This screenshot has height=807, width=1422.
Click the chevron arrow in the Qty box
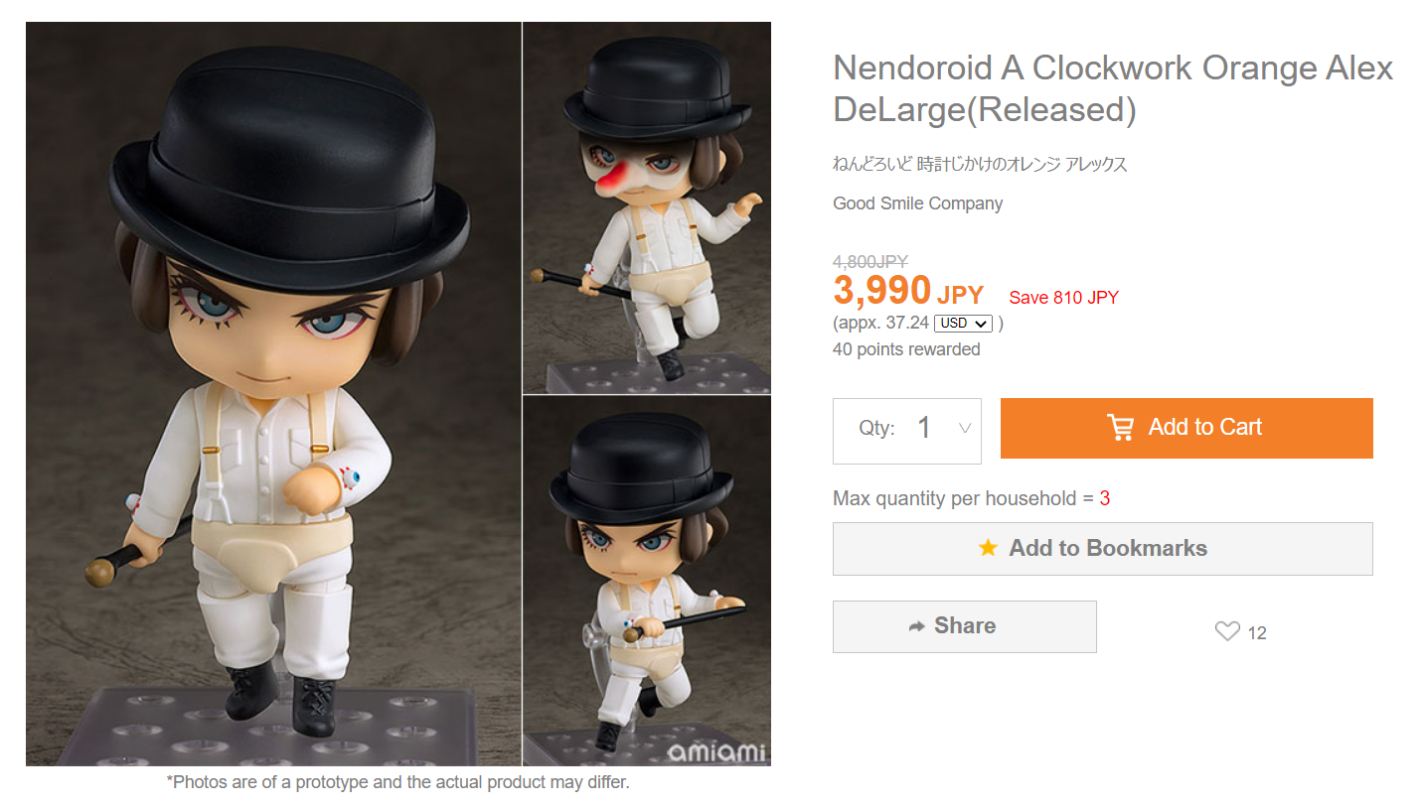964,429
